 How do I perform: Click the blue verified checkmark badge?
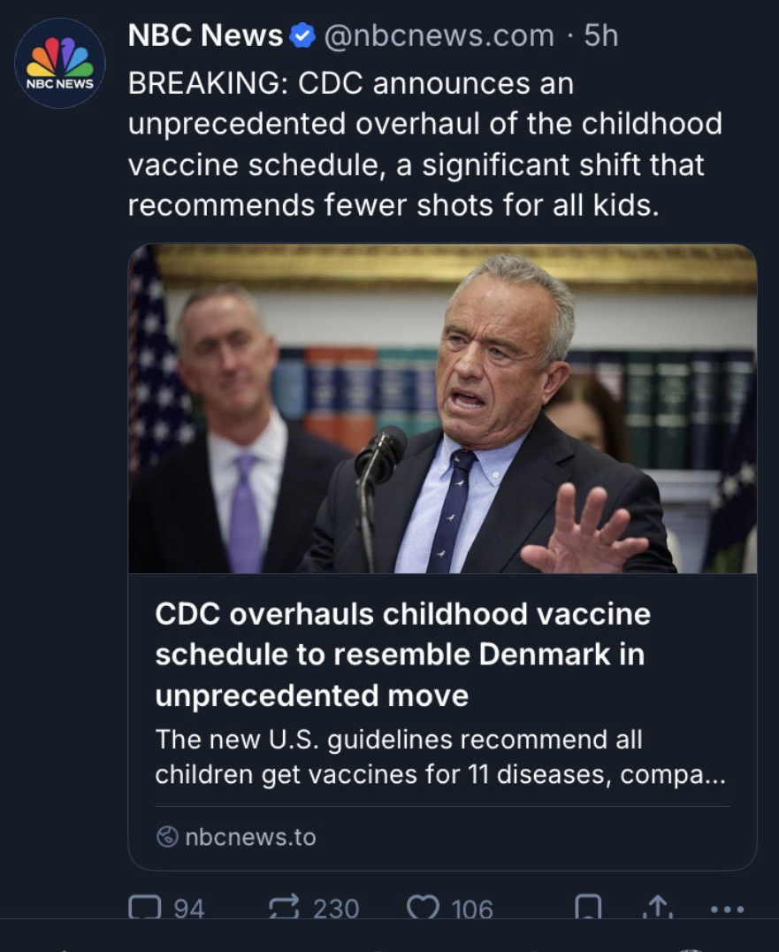click(302, 35)
